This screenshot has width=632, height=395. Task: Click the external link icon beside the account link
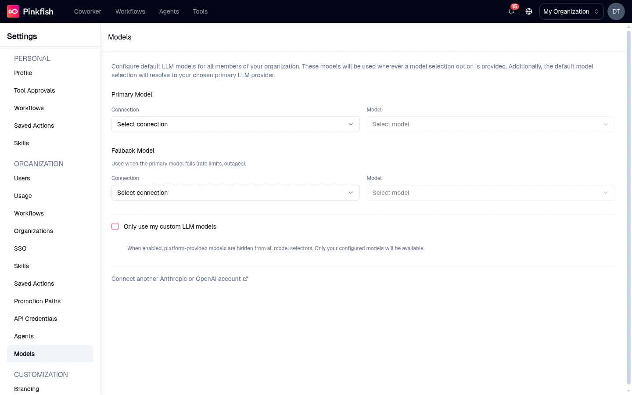pyautogui.click(x=245, y=279)
